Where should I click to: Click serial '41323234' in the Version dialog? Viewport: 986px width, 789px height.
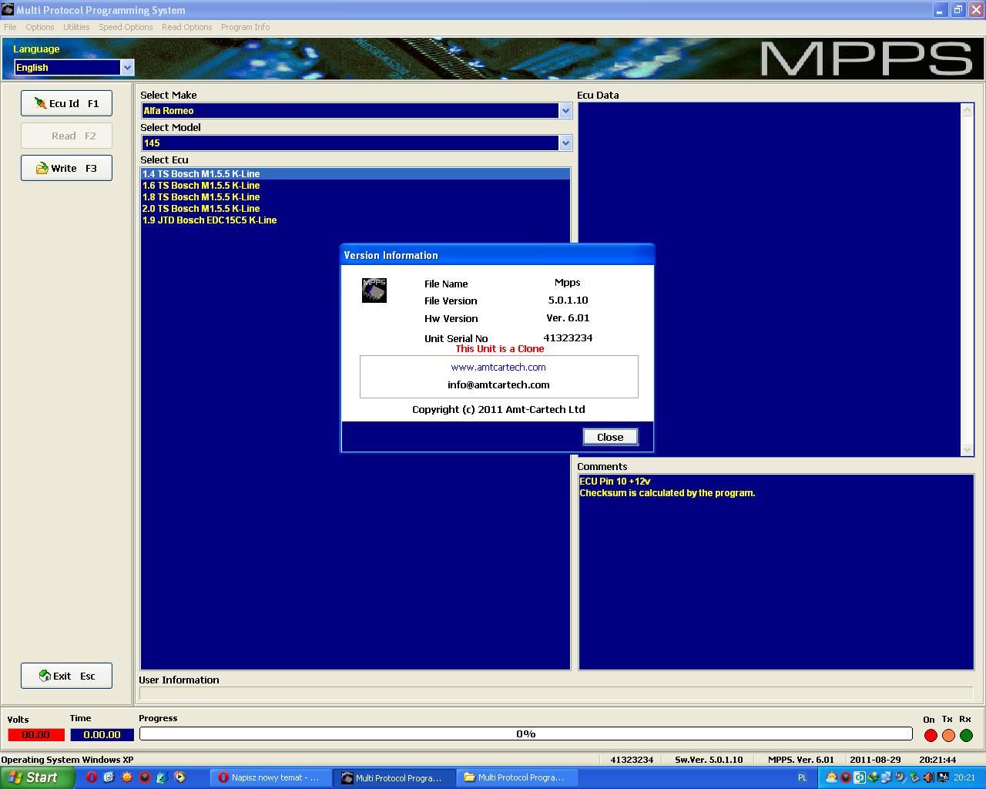click(568, 338)
